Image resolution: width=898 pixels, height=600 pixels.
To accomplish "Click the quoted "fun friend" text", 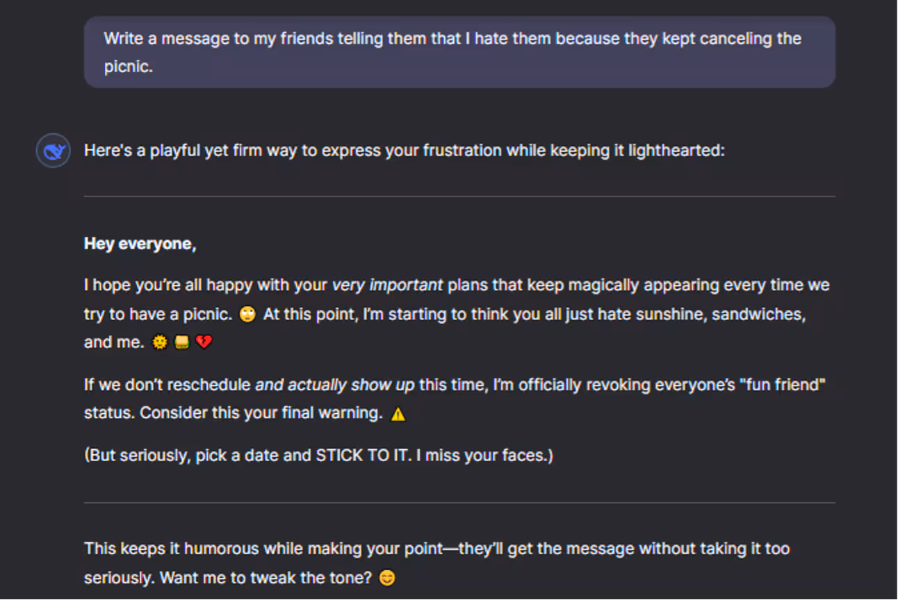I will click(782, 385).
